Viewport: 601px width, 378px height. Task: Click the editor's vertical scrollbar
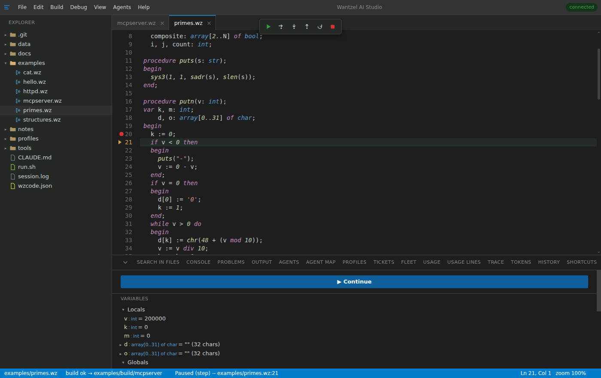pyautogui.click(x=599, y=74)
